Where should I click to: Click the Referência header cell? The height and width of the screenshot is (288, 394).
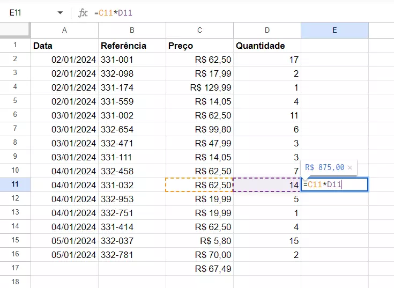pyautogui.click(x=132, y=46)
